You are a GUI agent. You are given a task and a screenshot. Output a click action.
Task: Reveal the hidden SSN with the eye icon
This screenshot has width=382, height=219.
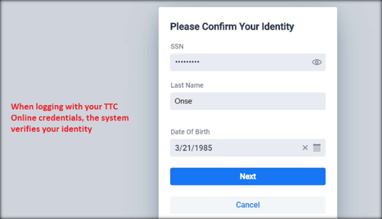317,62
